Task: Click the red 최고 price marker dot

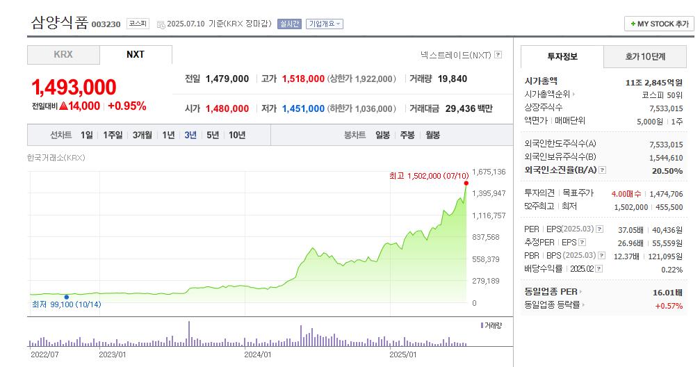Action: 466,183
